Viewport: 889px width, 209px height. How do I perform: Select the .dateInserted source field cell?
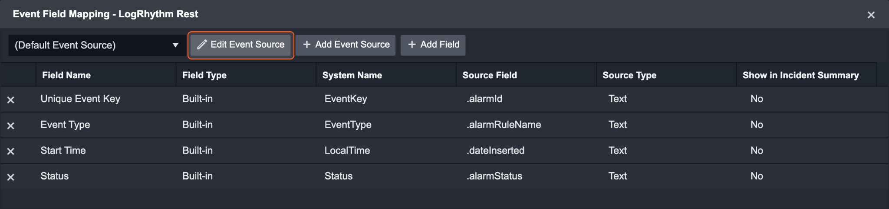coord(495,151)
